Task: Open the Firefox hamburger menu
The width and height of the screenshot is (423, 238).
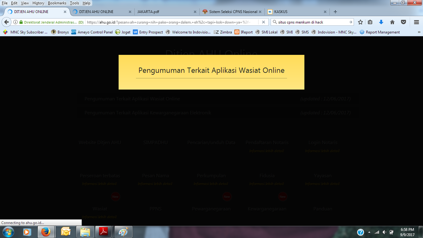Action: 416,22
